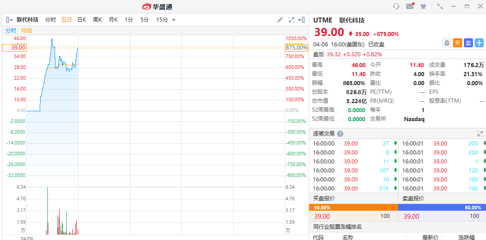486x240 pixels.
Task: Click the blue 卖 sell button
Action: tap(468, 43)
